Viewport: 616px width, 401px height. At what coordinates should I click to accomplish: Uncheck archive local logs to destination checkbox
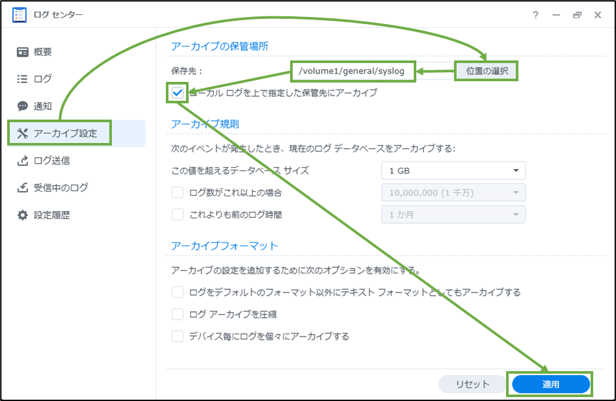[178, 93]
